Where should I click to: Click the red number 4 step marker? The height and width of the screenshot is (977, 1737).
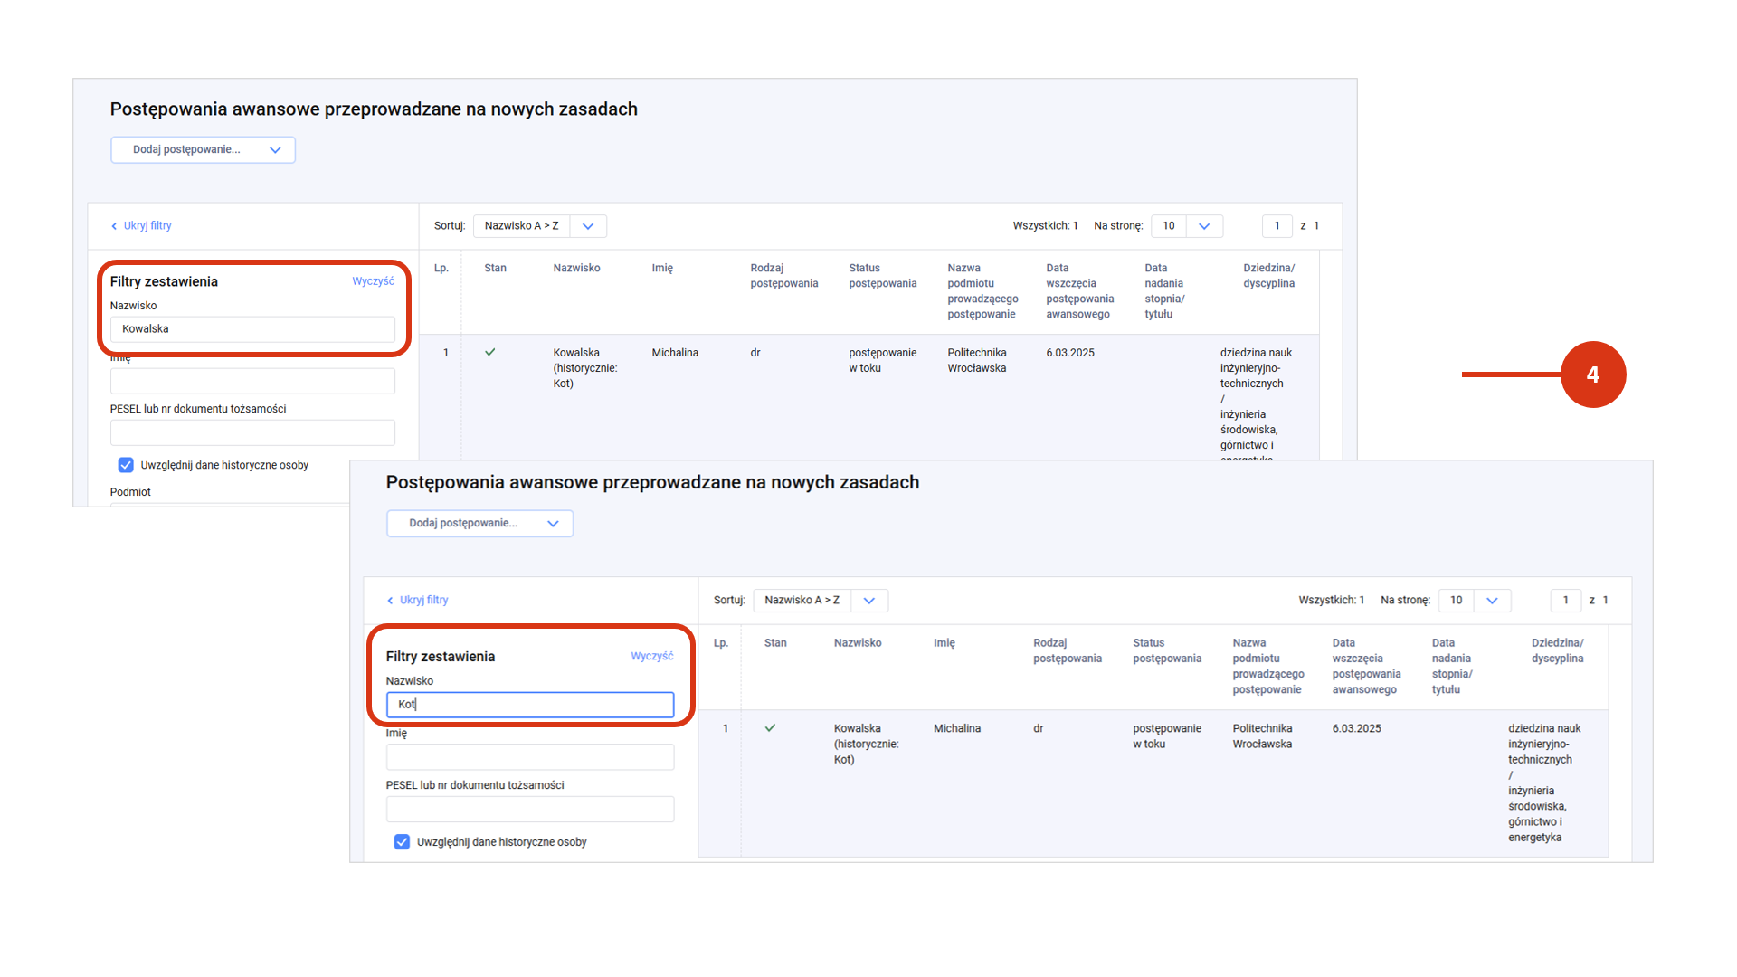(x=1592, y=375)
